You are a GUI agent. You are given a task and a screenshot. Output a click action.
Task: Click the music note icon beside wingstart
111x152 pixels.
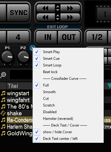pos(3,93)
